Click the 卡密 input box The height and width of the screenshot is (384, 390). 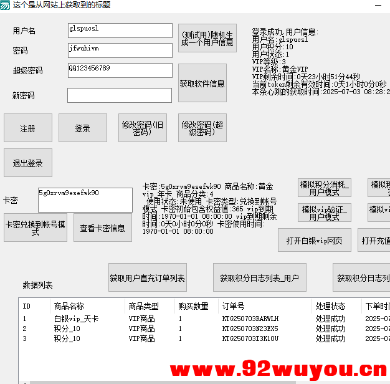click(x=85, y=199)
